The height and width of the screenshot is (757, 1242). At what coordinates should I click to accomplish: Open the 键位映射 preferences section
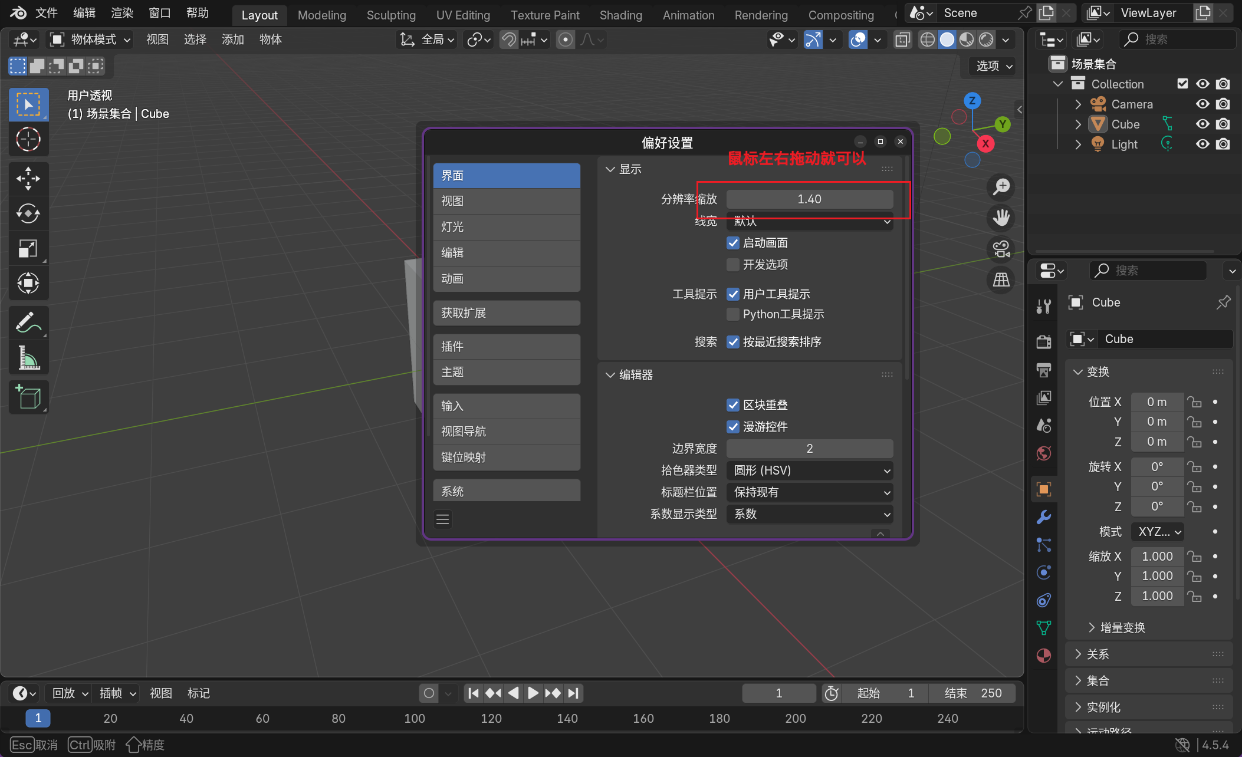[x=507, y=458]
